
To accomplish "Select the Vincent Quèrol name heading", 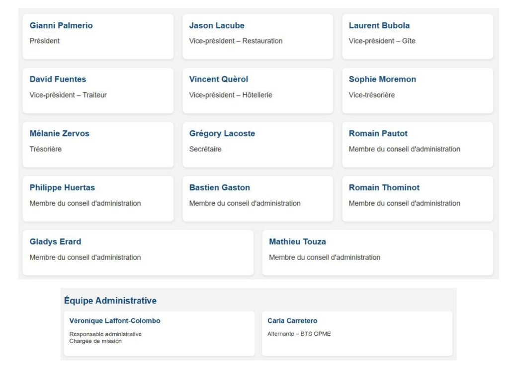I will pyautogui.click(x=219, y=79).
